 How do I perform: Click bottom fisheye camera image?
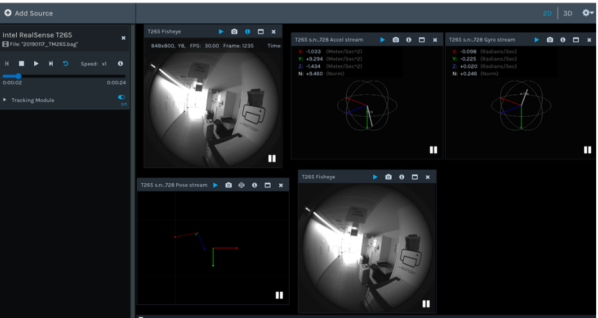(367, 248)
